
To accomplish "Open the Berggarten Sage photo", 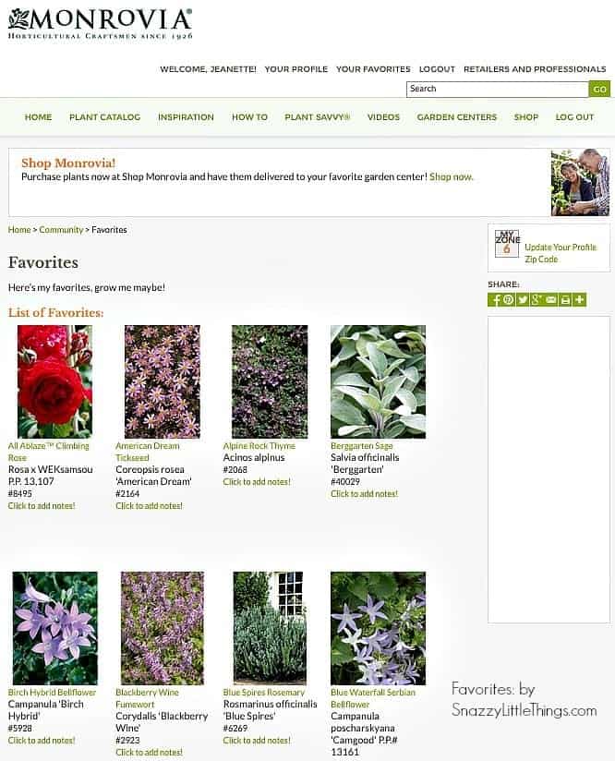I will point(378,381).
